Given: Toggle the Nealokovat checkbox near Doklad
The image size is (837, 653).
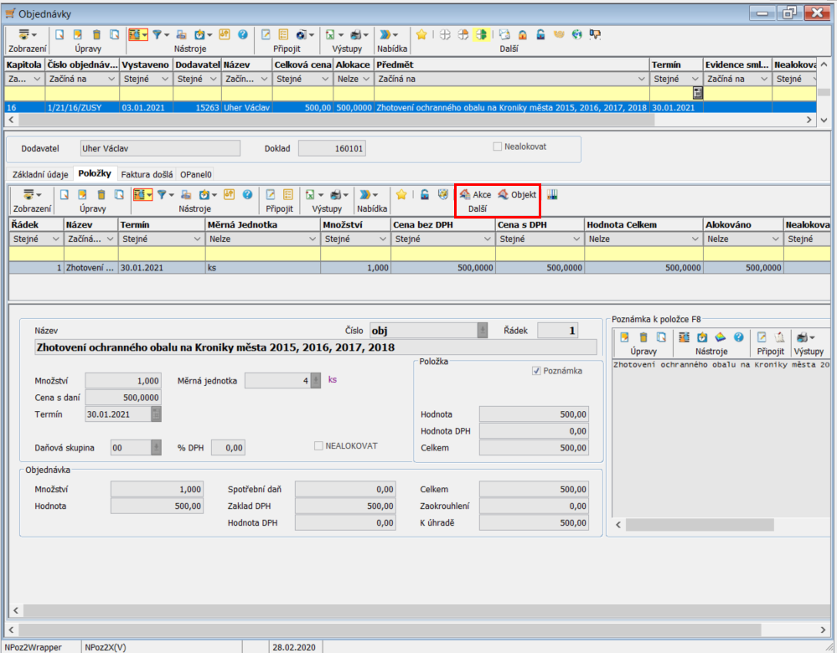Looking at the screenshot, I should click(498, 147).
